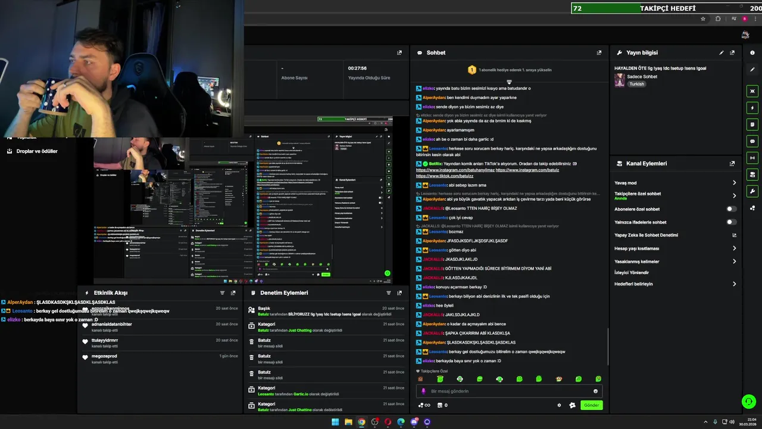Toggle the wrench stream info sidebar icon
Screen dimensions: 762x429
(x=752, y=191)
